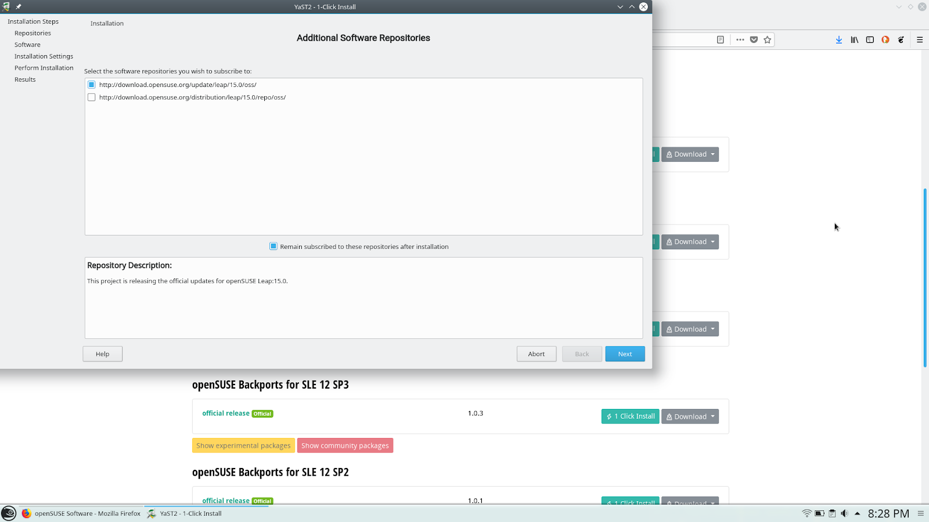
Task: Show experimental packages
Action: coord(243,445)
